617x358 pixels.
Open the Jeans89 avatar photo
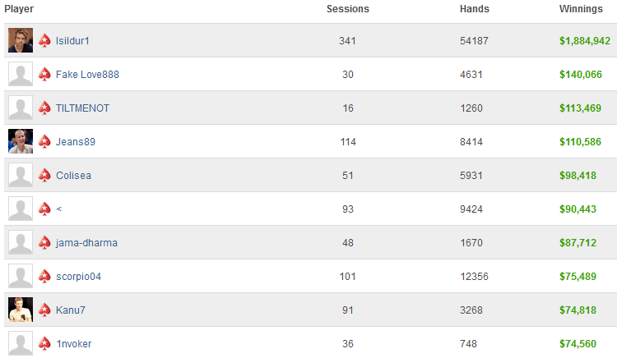pyautogui.click(x=21, y=141)
